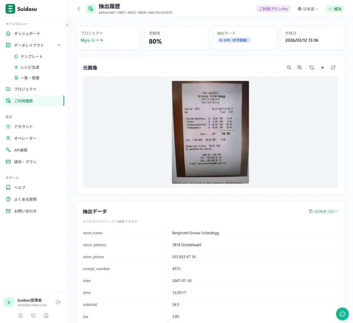
Task: Zoom in the original image
Action: pyautogui.click(x=300, y=68)
